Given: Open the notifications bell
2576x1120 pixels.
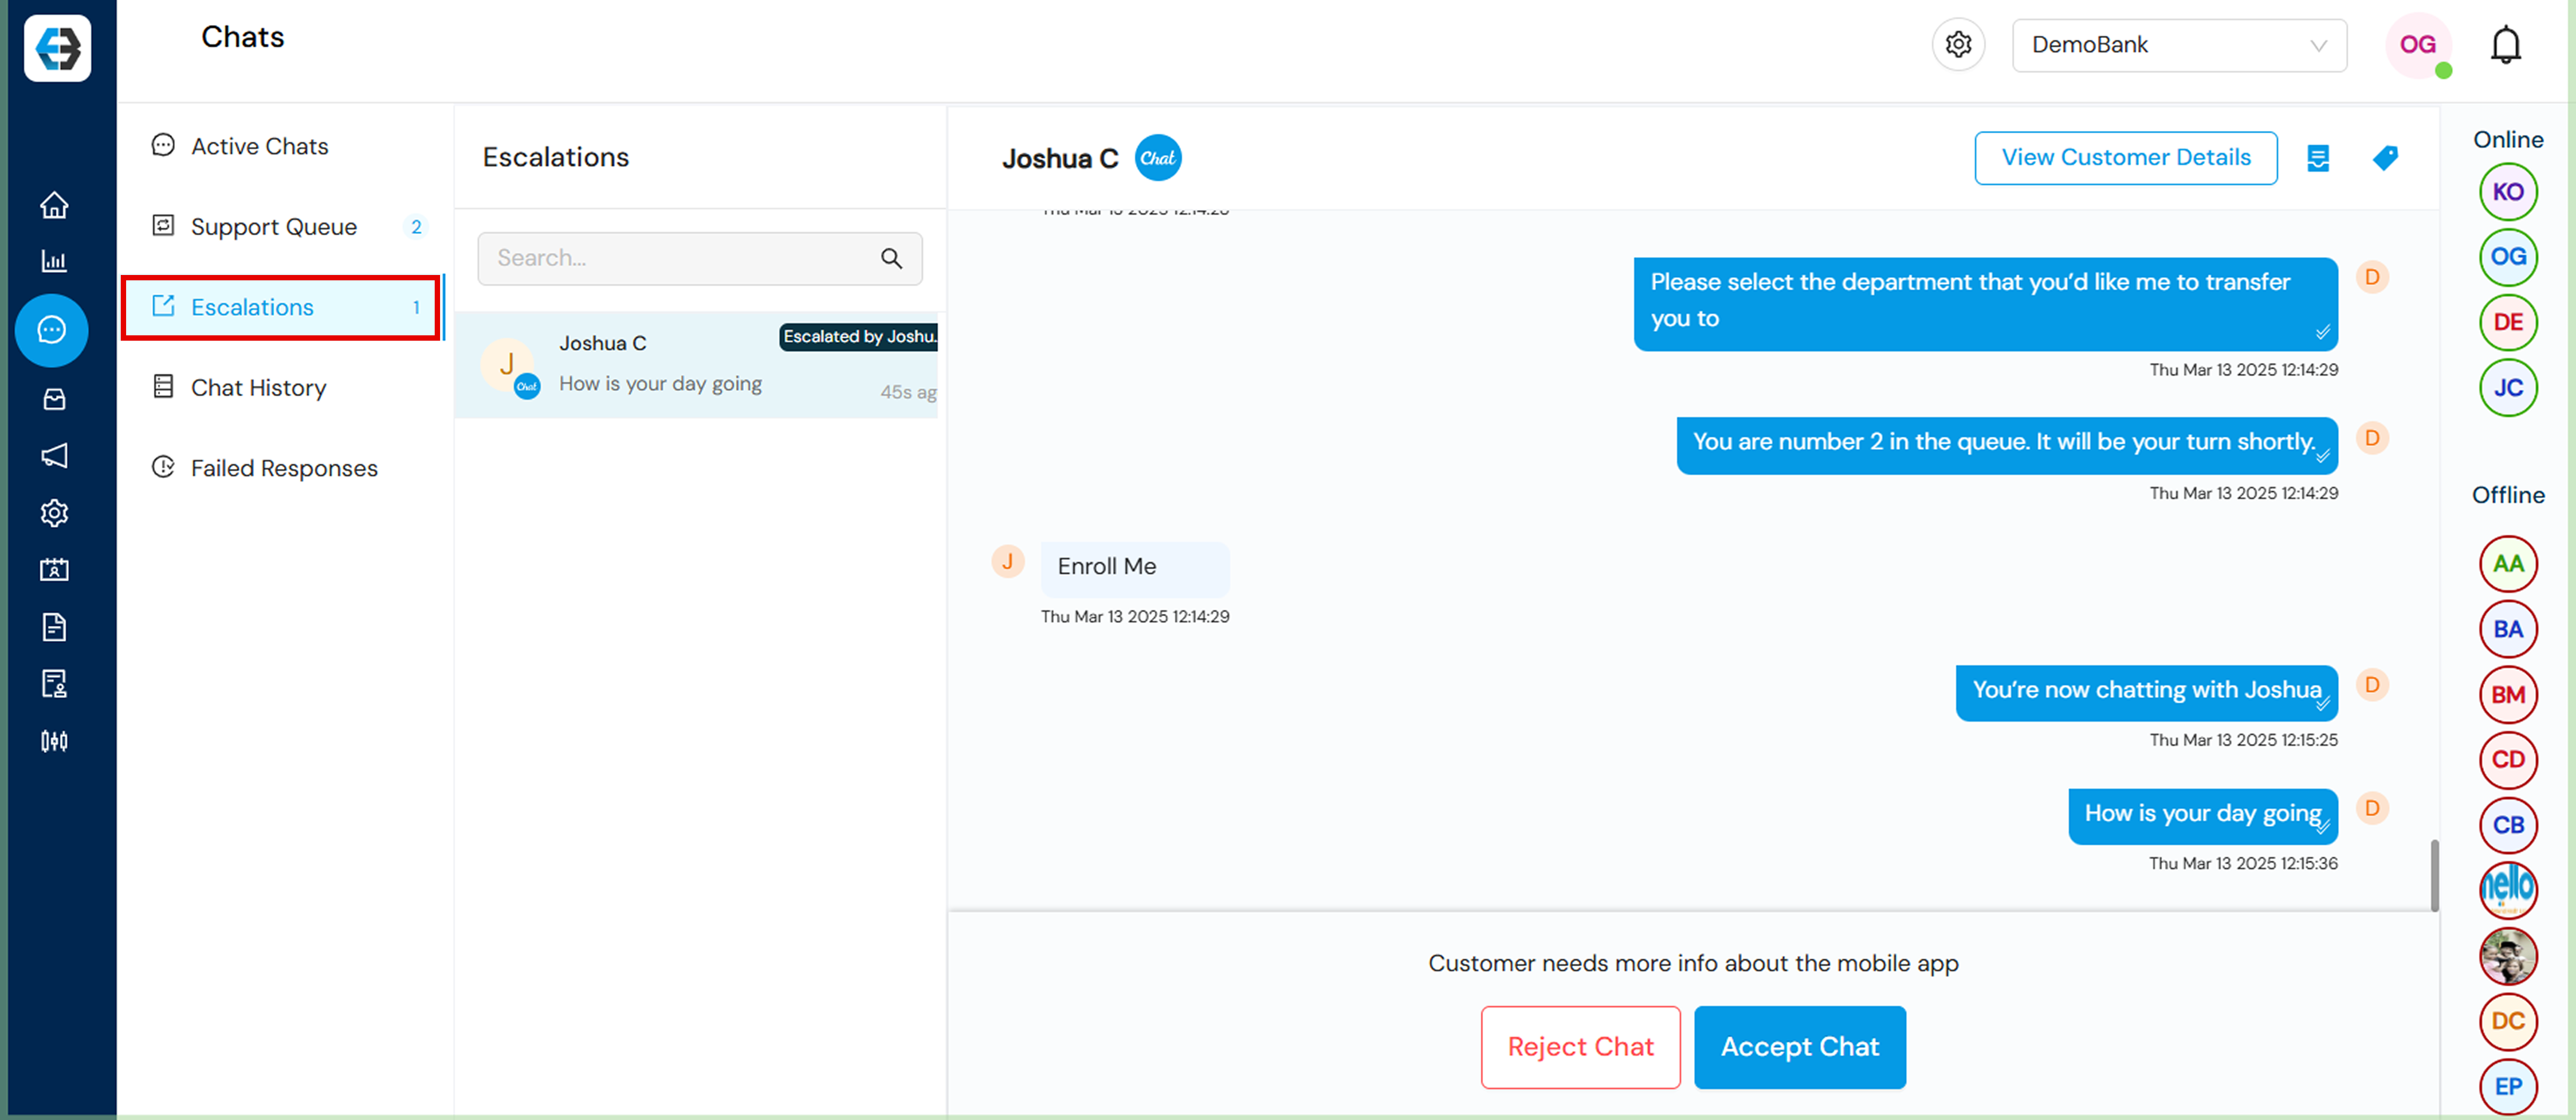Looking at the screenshot, I should click(x=2505, y=45).
